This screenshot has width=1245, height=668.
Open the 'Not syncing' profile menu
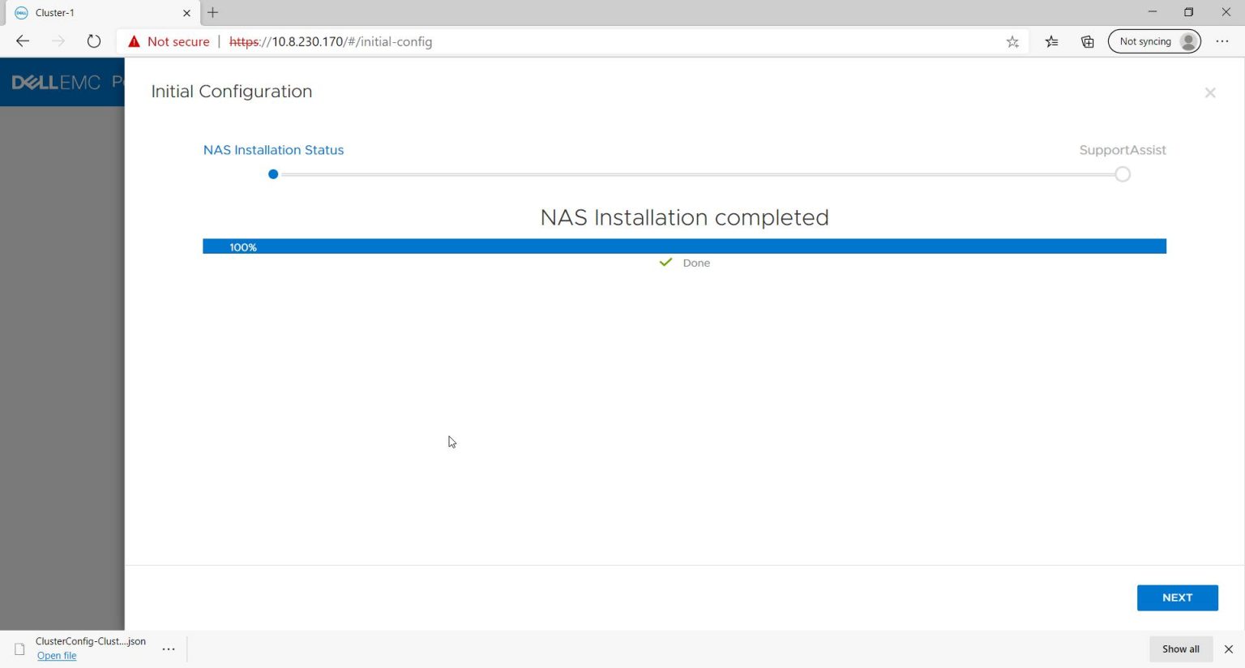[x=1154, y=41]
